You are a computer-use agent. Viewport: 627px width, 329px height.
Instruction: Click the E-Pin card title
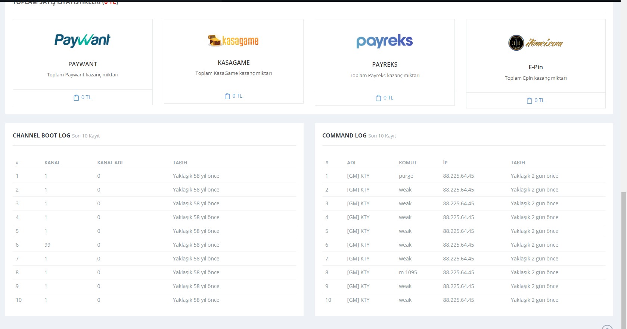coord(536,67)
